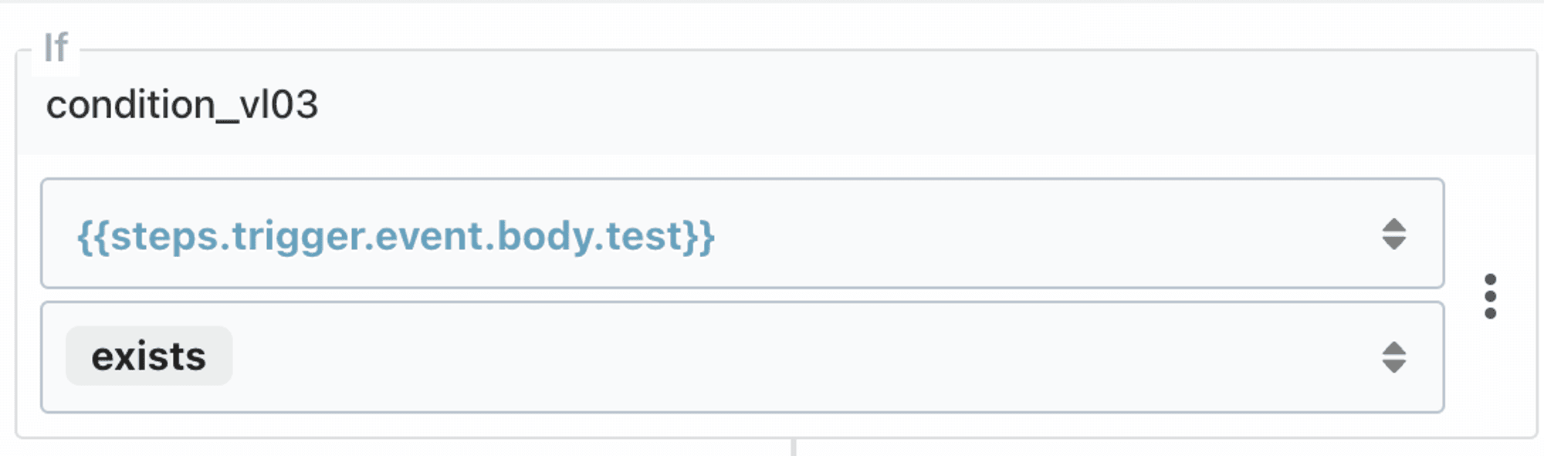The height and width of the screenshot is (456, 1544).
Task: Click the connector line below the If card
Action: (793, 448)
